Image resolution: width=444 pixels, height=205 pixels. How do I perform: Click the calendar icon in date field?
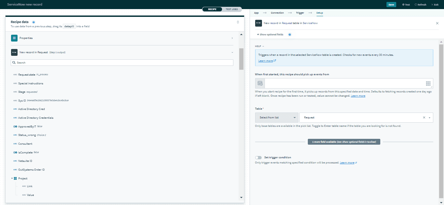point(260,83)
